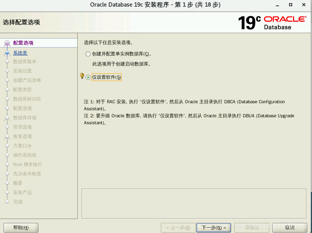Click the "注 2" upgrade note text

pyautogui.click(x=189, y=119)
